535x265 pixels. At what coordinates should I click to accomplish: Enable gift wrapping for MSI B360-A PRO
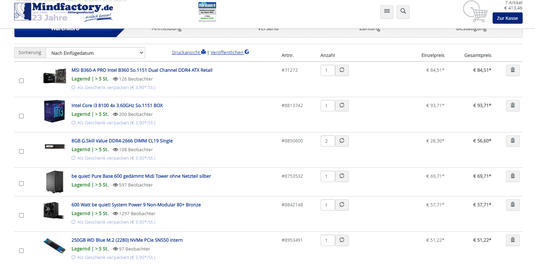pyautogui.click(x=73, y=87)
